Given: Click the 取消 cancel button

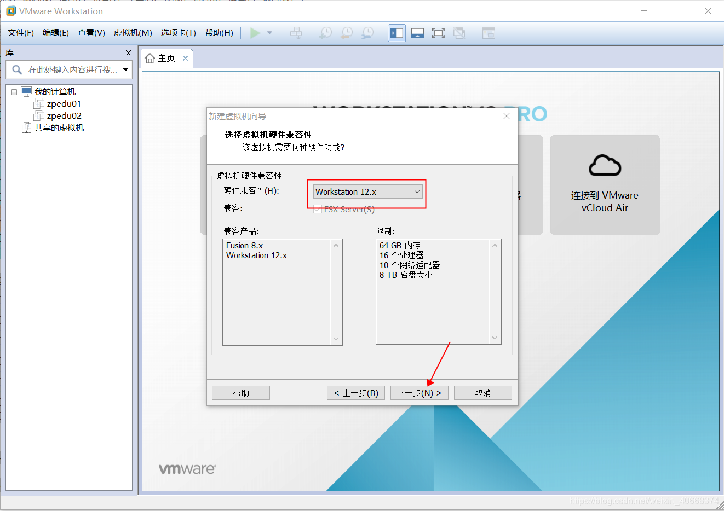Looking at the screenshot, I should [483, 393].
